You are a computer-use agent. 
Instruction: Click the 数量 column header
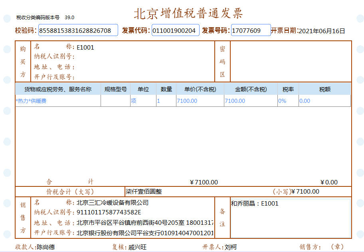[166, 89]
